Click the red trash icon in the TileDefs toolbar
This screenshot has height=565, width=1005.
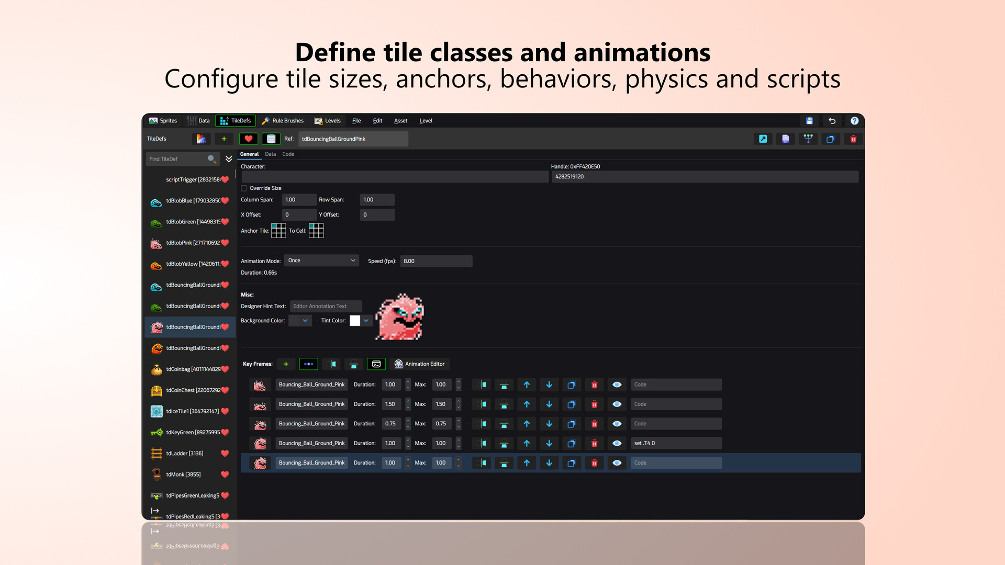point(853,139)
